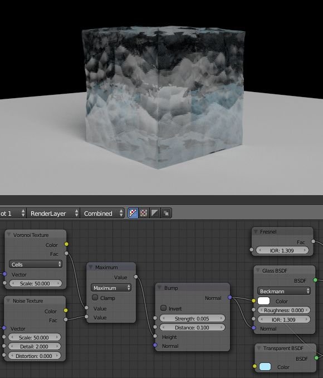The width and height of the screenshot is (323, 378).
Task: Click Fresnel IOR input socket
Action: [252, 250]
